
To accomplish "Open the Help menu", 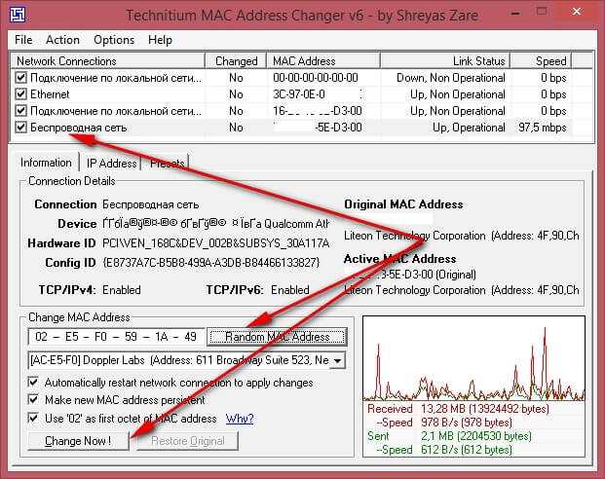I will pos(160,40).
